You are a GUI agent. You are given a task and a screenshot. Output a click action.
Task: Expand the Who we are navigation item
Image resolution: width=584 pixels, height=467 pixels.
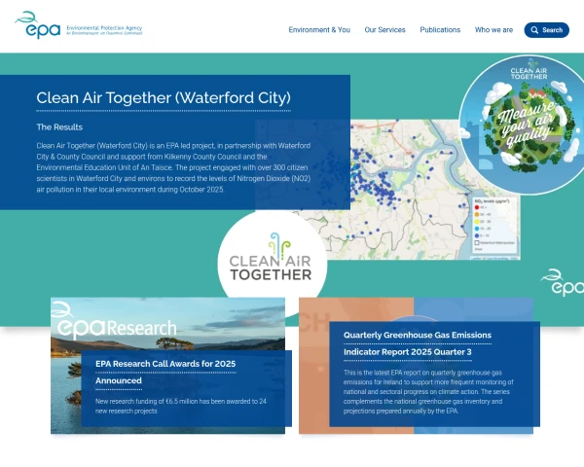[x=493, y=30]
